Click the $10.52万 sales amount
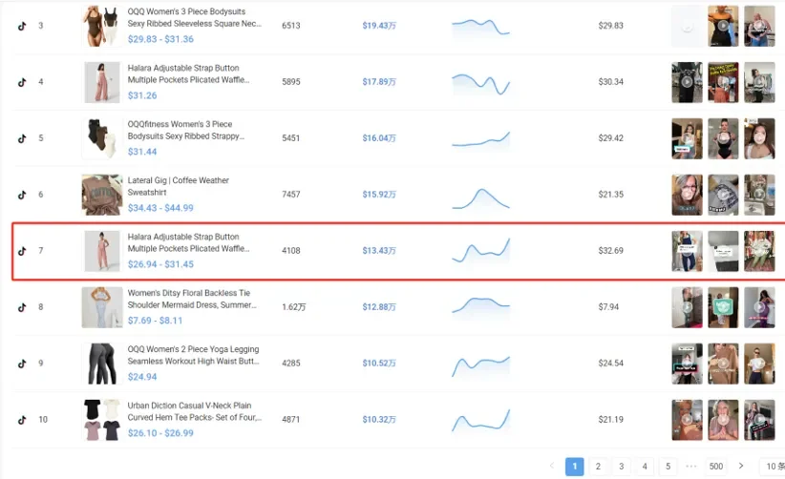 (x=379, y=363)
